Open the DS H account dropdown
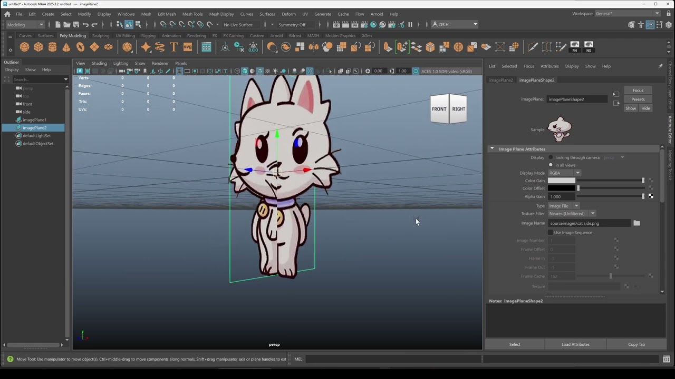675x379 pixels. [x=455, y=25]
